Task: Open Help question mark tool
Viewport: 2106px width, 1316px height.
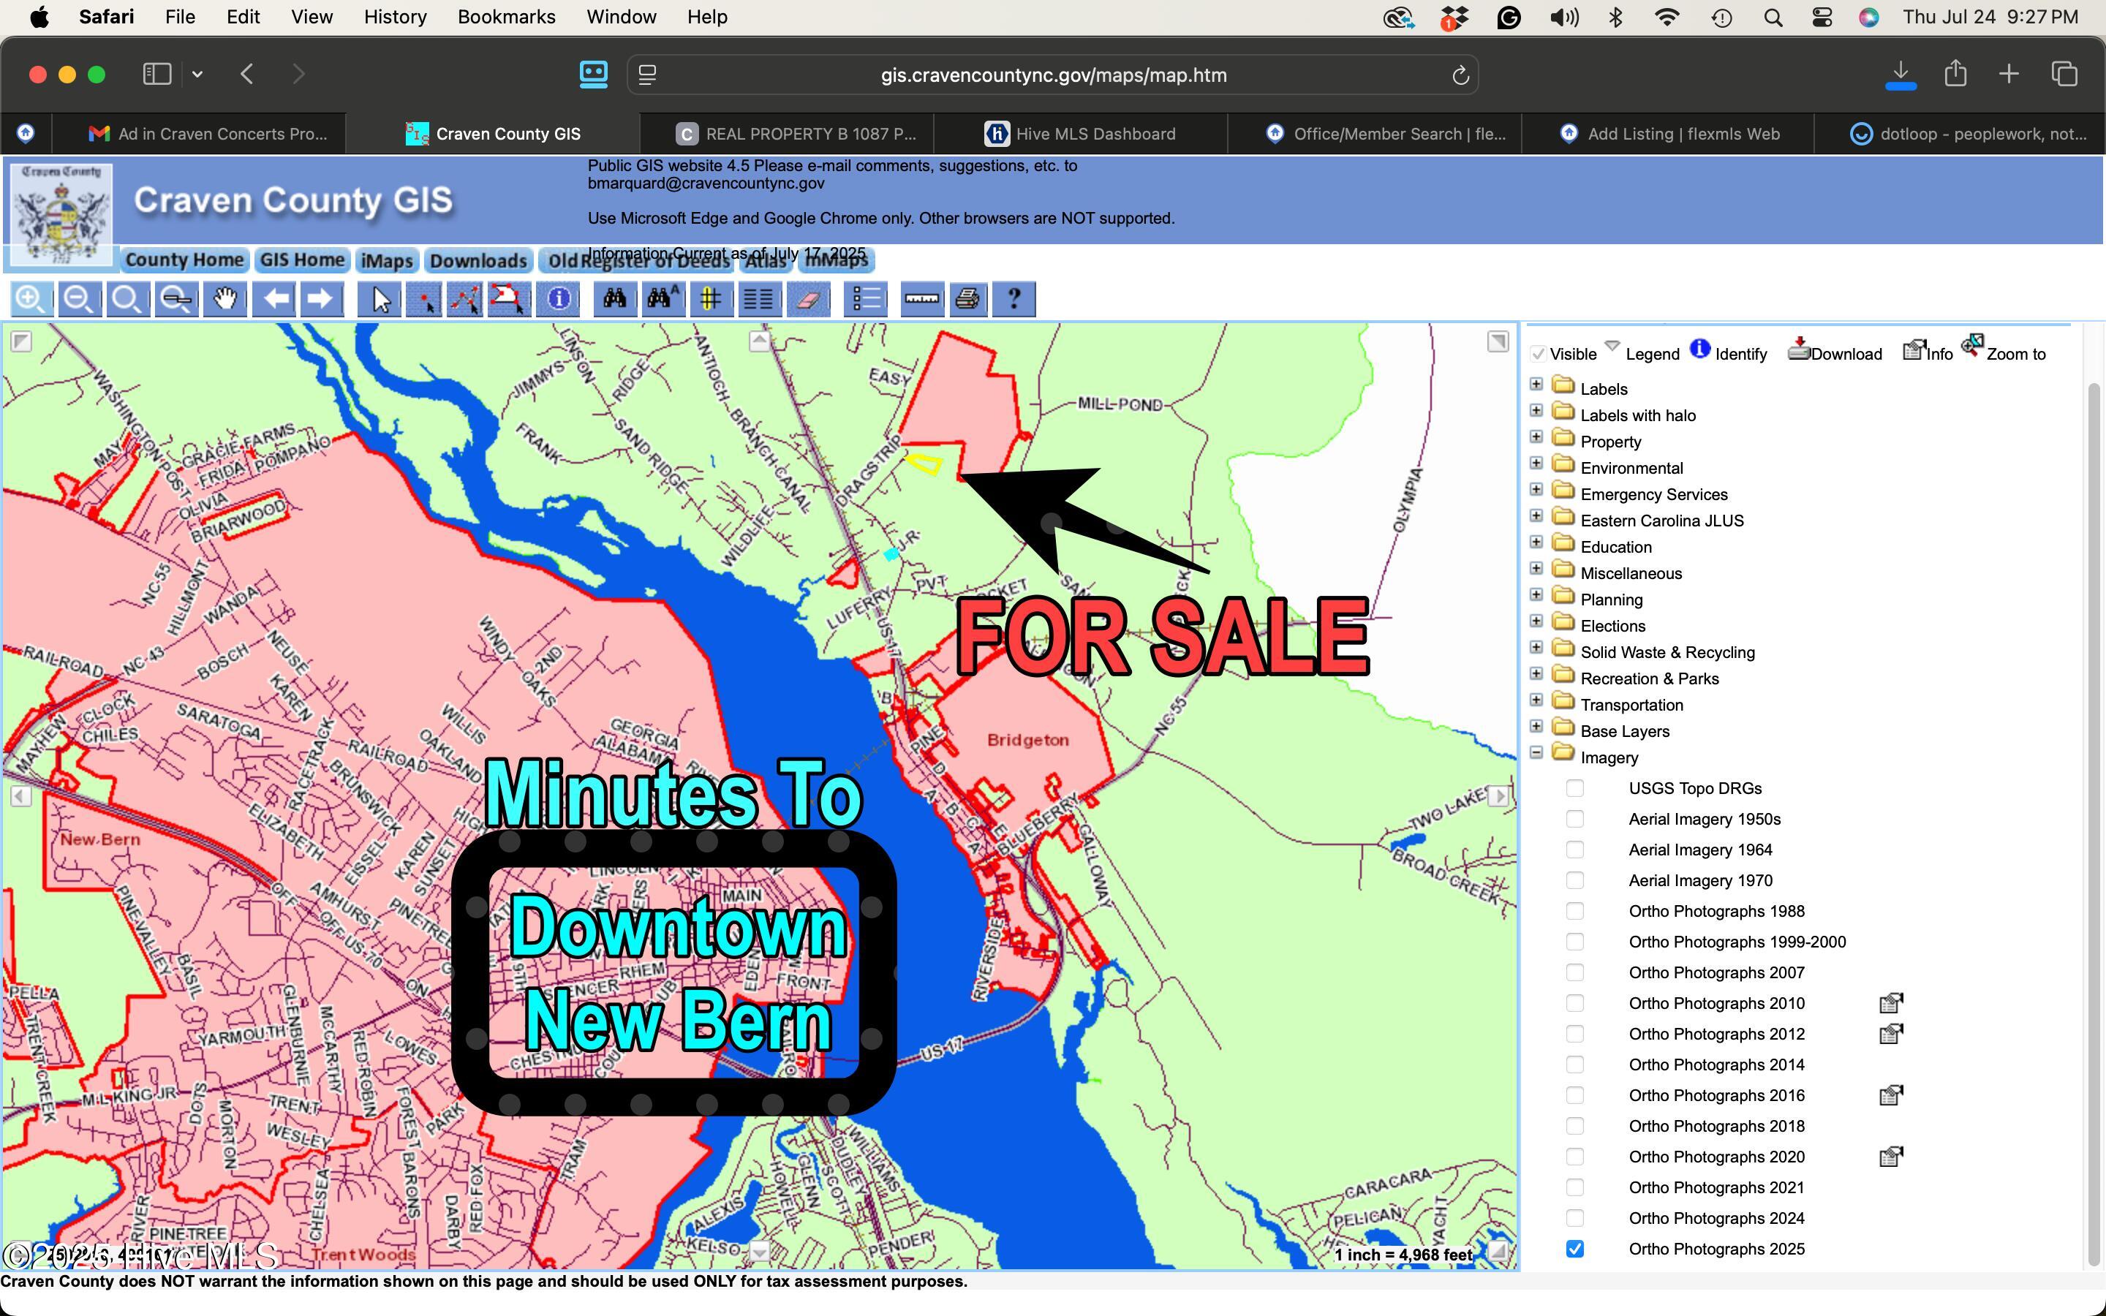Action: point(1014,300)
